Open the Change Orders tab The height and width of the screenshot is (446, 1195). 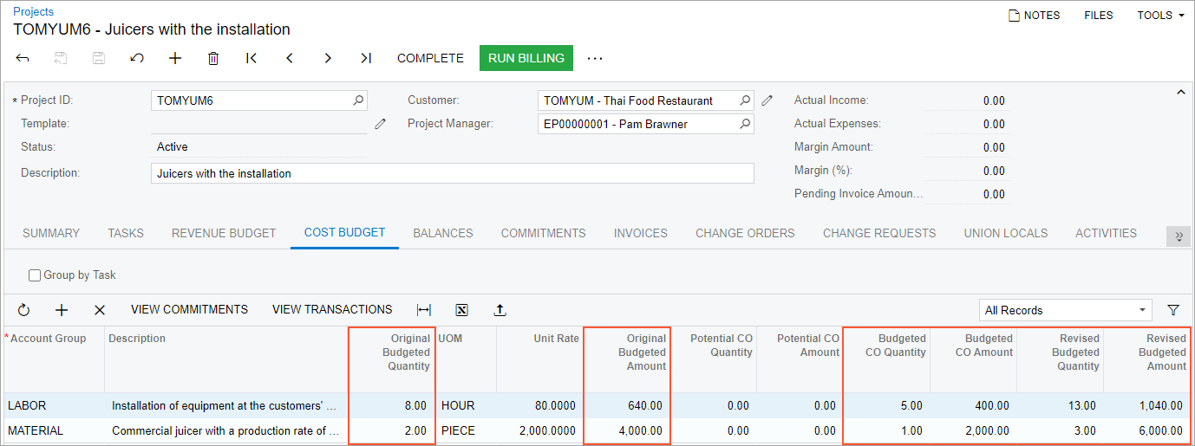tap(745, 233)
